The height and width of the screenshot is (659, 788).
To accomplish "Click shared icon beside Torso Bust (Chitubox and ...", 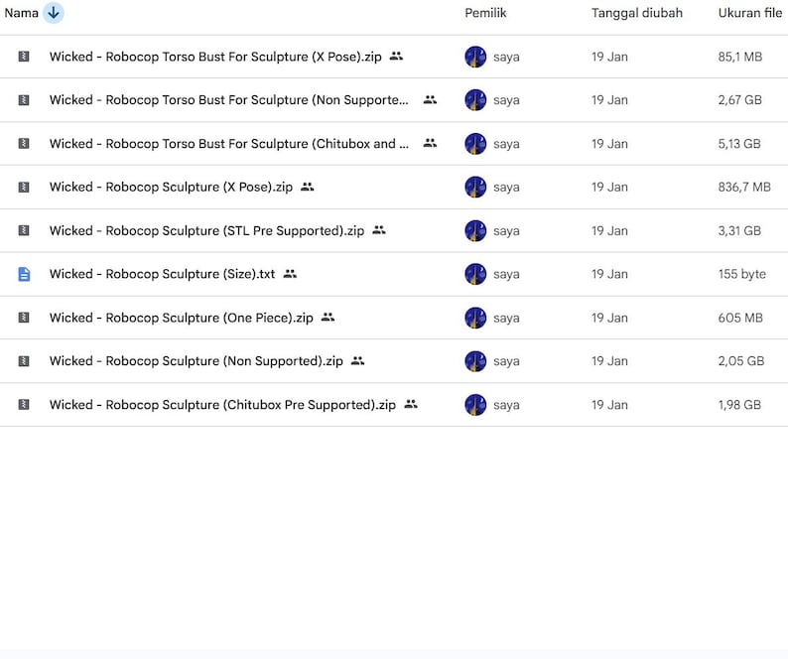I will (x=430, y=143).
